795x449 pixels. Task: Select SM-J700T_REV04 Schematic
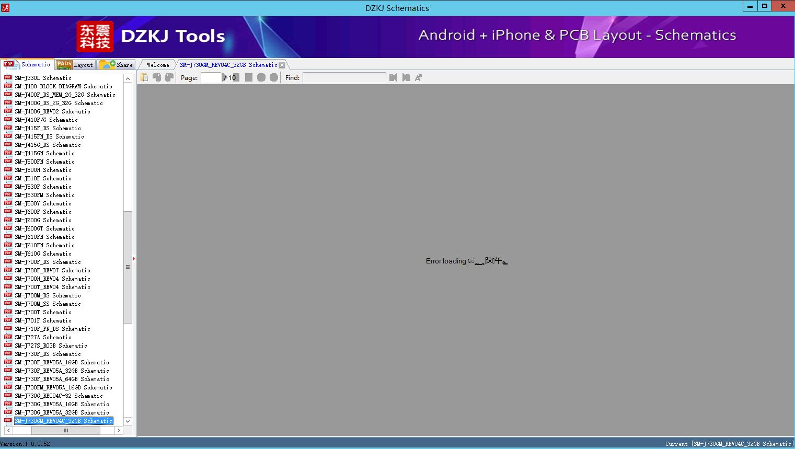tap(53, 287)
